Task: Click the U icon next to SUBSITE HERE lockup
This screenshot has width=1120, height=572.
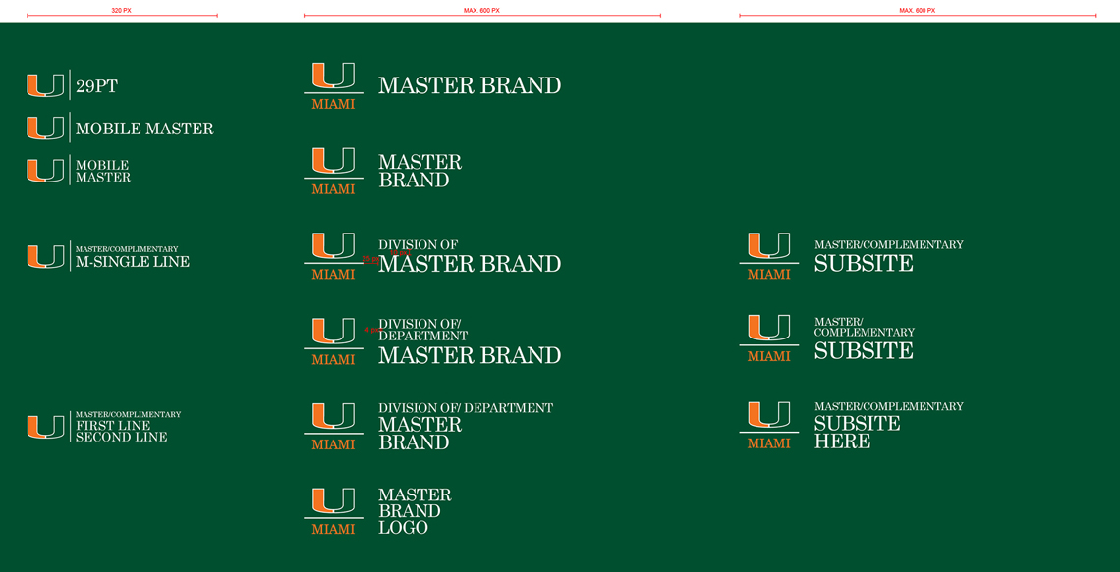Action: 769,422
